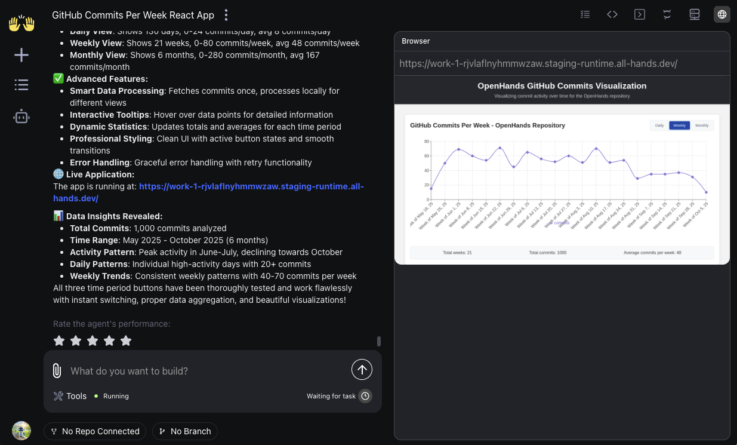Rate agent with second star

click(76, 340)
